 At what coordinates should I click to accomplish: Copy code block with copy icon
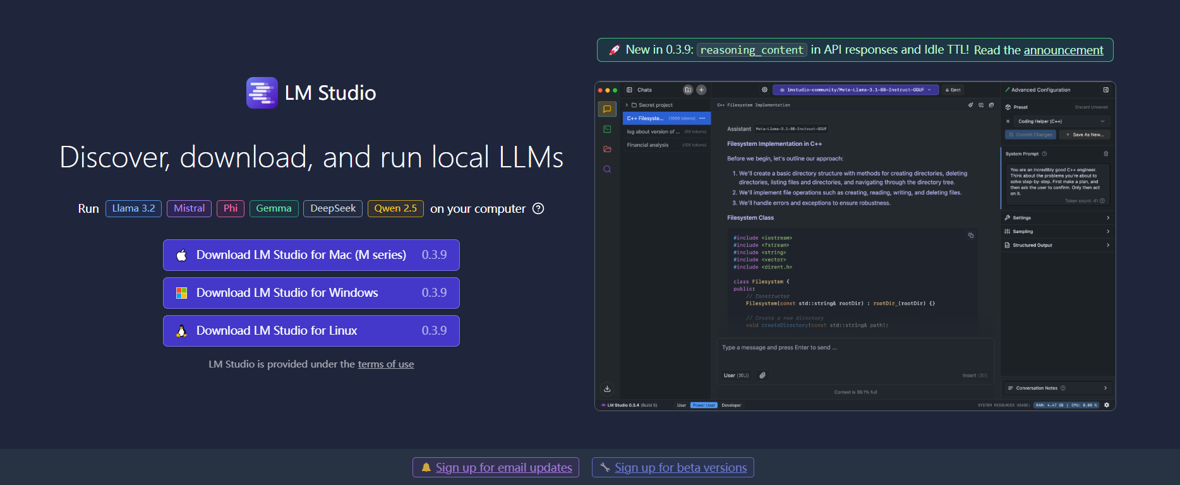click(x=971, y=236)
